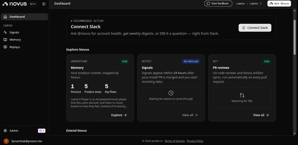The height and width of the screenshot is (145, 298).
Task: Click the No data yet badge
Action: [x=191, y=61]
